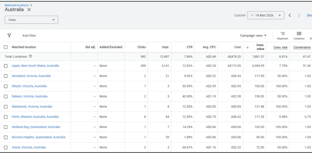
Task: Sort by the Matched location column header
Action: 24,47
